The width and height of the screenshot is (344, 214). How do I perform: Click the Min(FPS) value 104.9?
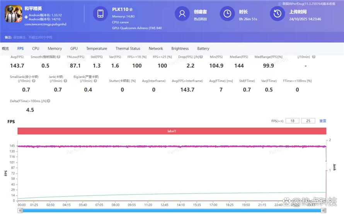pos(216,66)
